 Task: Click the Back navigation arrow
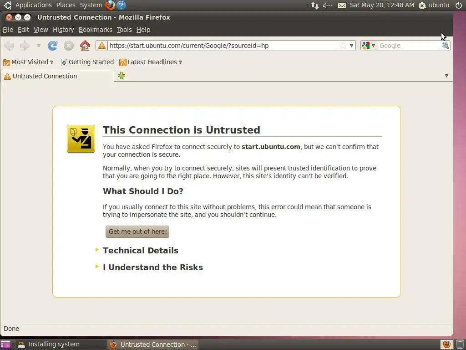(x=9, y=46)
